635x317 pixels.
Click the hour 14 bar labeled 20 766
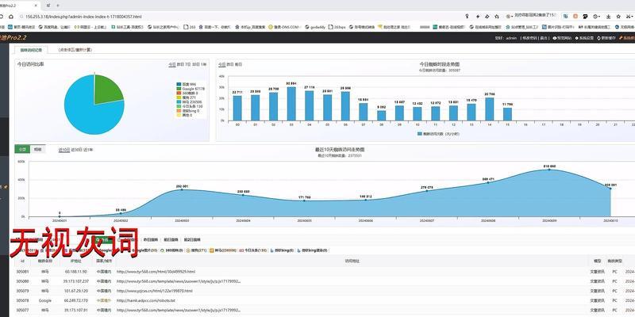pos(490,109)
